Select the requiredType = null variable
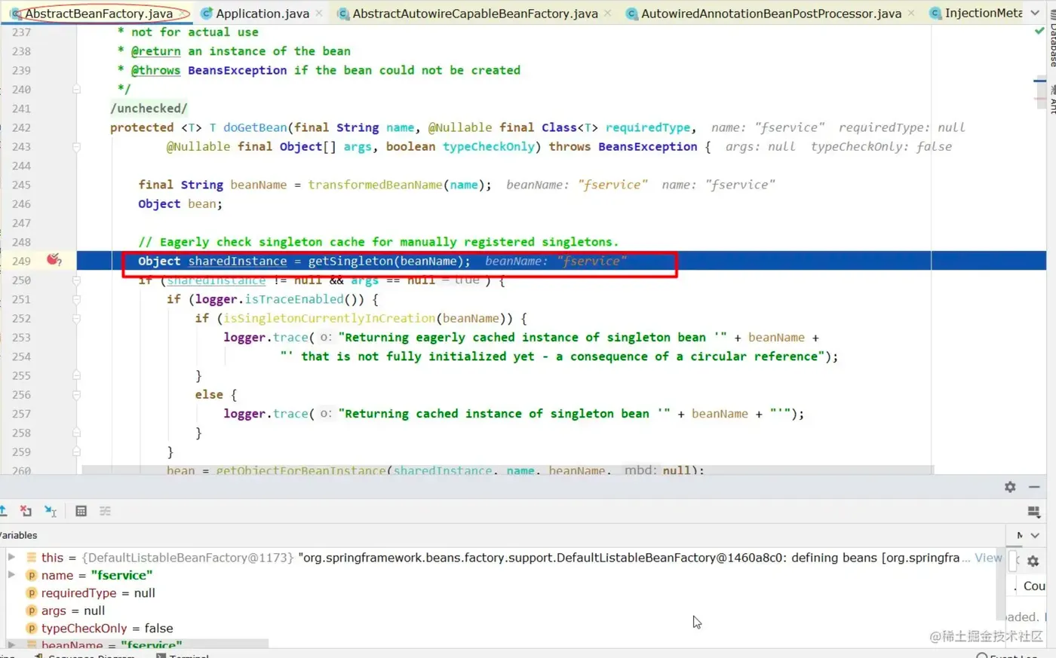1056x658 pixels. coord(98,593)
